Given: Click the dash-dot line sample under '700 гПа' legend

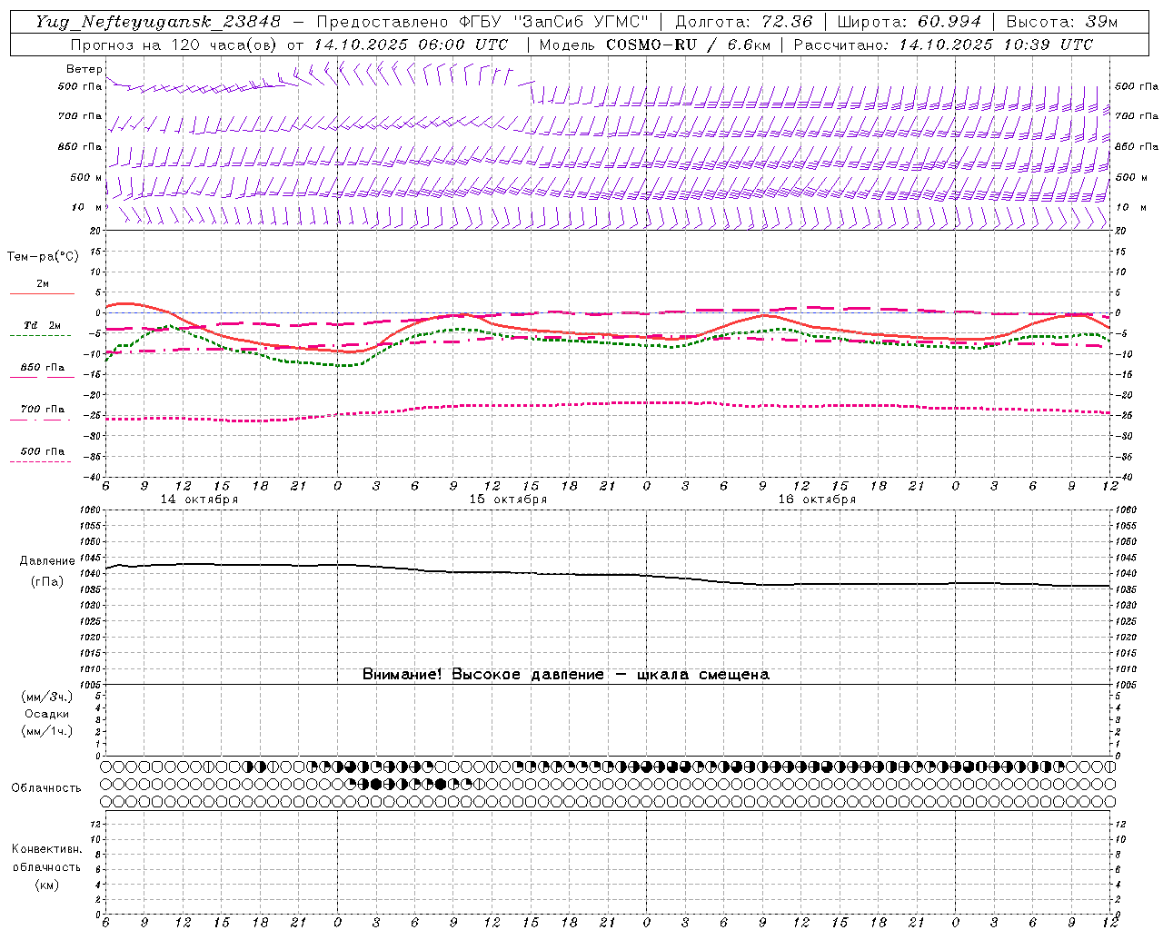Looking at the screenshot, I should [x=41, y=419].
